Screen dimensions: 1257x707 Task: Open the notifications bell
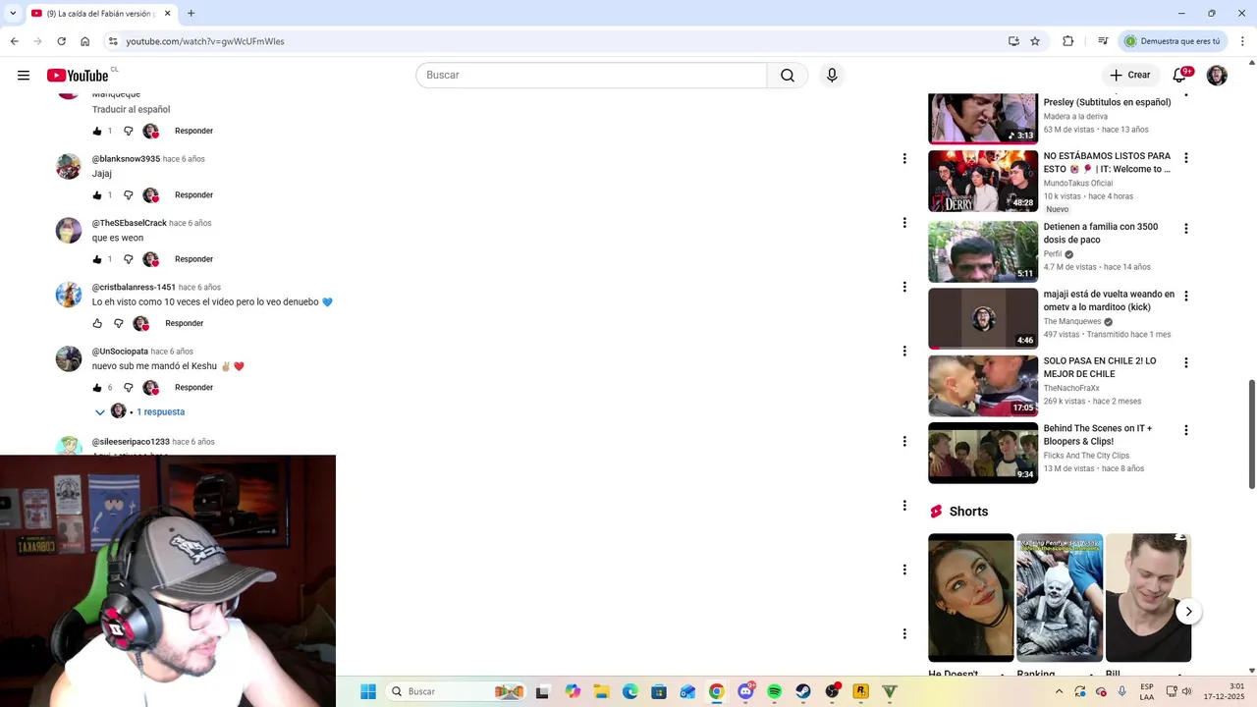tap(1179, 76)
